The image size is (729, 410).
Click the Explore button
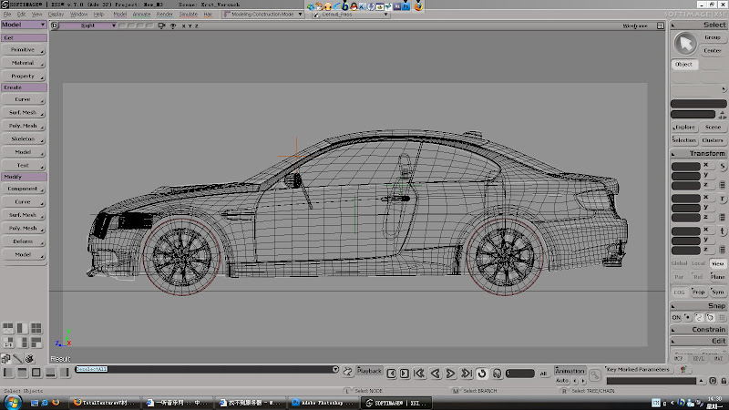click(x=684, y=128)
